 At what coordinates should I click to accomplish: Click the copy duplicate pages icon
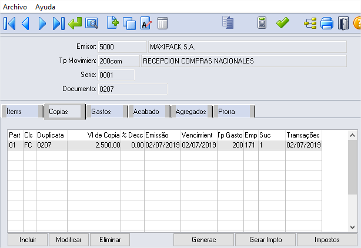pyautogui.click(x=129, y=24)
